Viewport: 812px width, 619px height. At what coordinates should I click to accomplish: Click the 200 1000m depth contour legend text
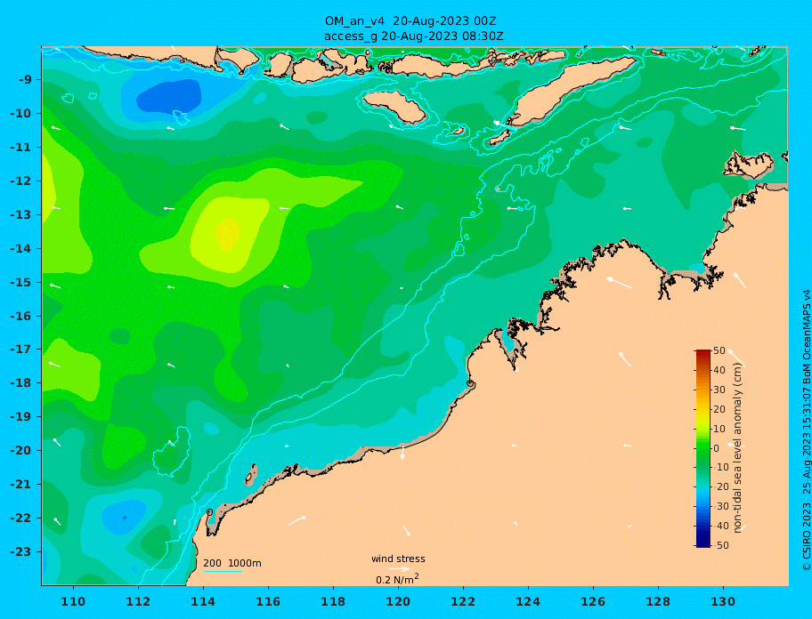tap(232, 563)
